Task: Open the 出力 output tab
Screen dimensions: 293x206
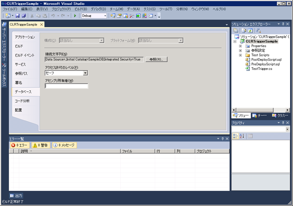Action: pyautogui.click(x=16, y=196)
